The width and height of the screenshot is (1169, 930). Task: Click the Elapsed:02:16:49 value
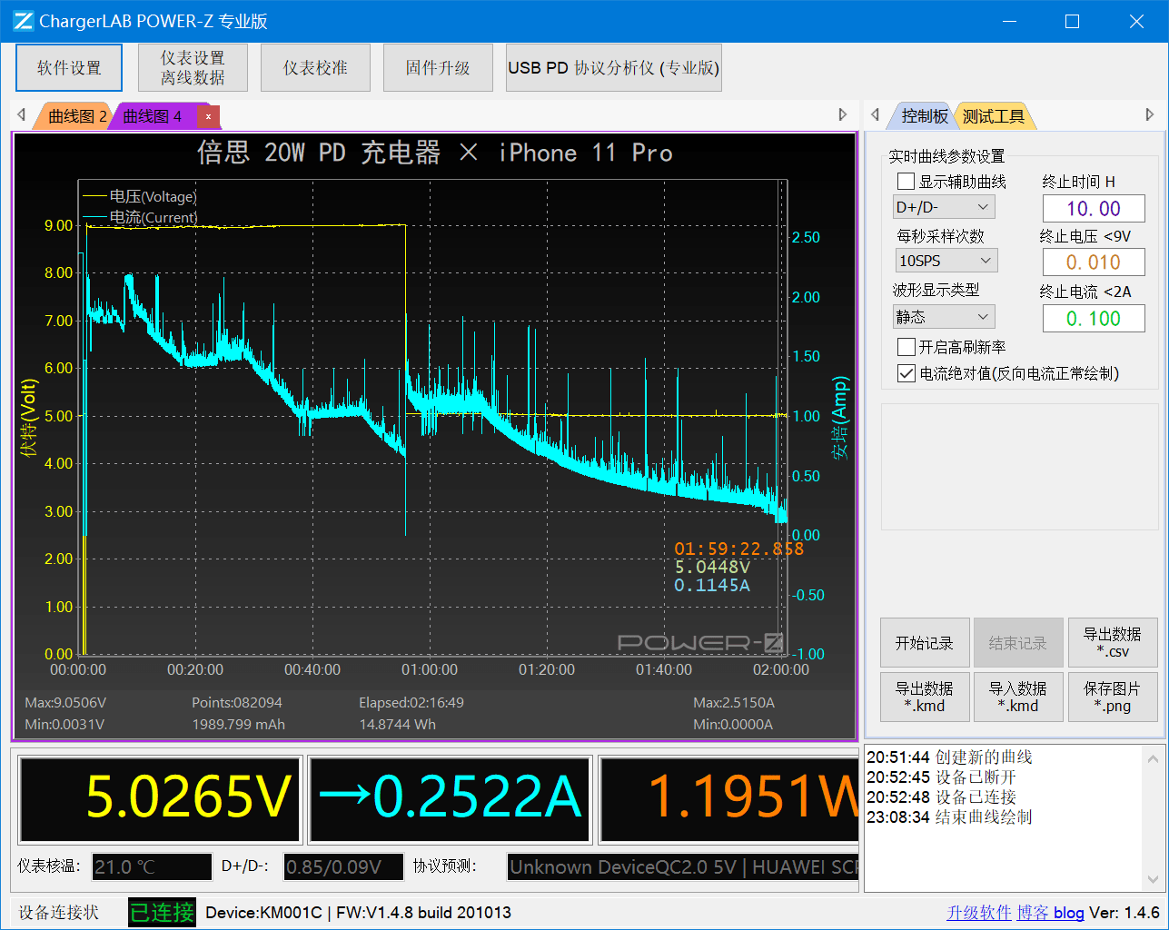tap(411, 703)
